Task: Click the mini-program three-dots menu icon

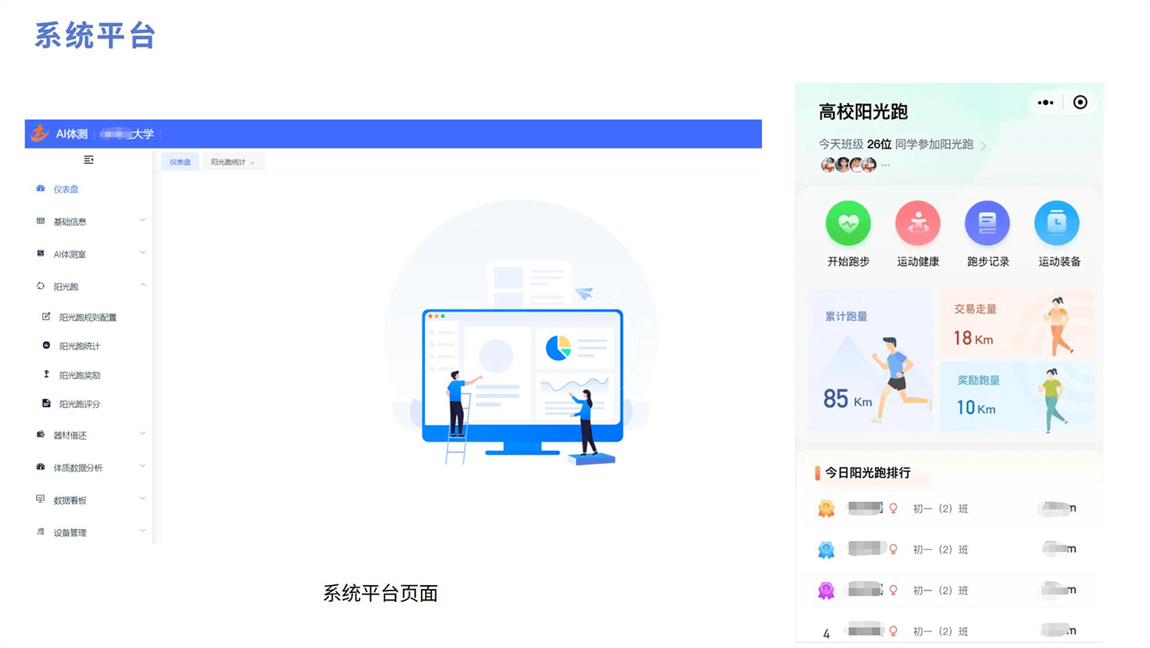Action: pos(1045,103)
